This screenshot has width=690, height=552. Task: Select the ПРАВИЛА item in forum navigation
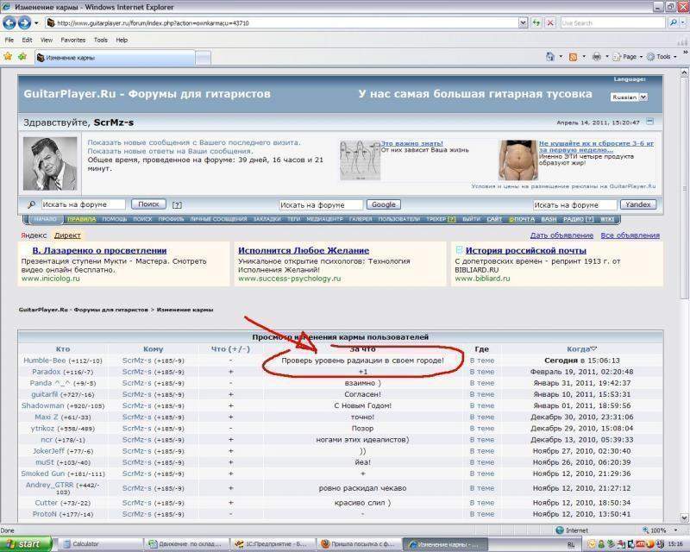point(80,219)
